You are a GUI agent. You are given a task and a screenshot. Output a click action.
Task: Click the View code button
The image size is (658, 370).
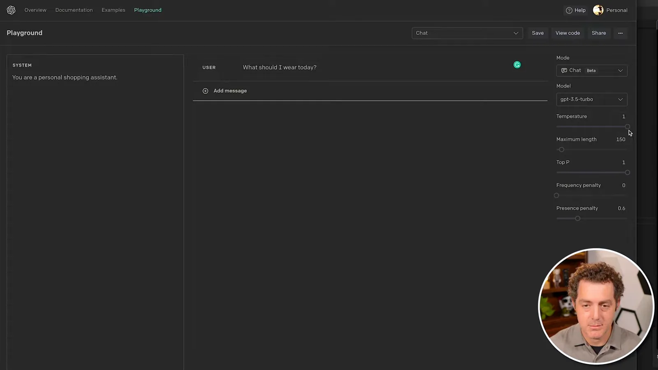click(x=568, y=33)
